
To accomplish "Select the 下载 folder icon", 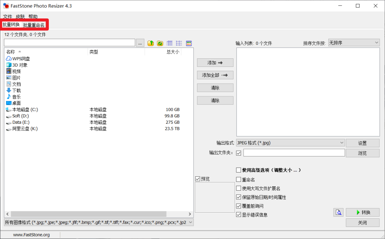I will (x=9, y=90).
